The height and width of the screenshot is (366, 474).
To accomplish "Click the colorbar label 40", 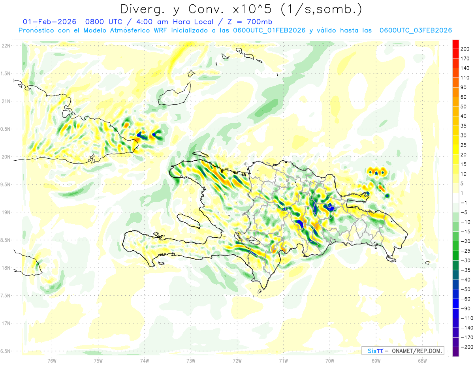I will pos(464,116).
